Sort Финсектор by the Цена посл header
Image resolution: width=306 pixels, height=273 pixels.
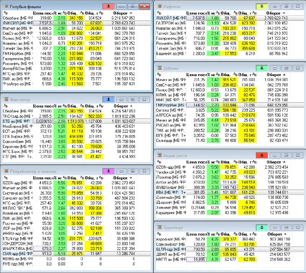coord(43,106)
